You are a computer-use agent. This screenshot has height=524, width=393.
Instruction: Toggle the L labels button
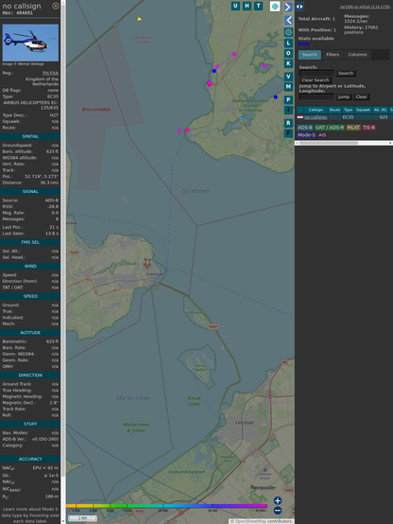tap(288, 44)
